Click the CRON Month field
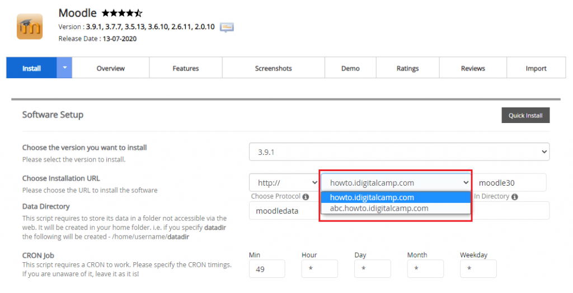573x293 pixels. pos(425,269)
